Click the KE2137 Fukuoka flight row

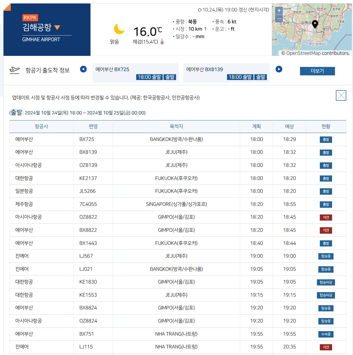pyautogui.click(x=175, y=178)
